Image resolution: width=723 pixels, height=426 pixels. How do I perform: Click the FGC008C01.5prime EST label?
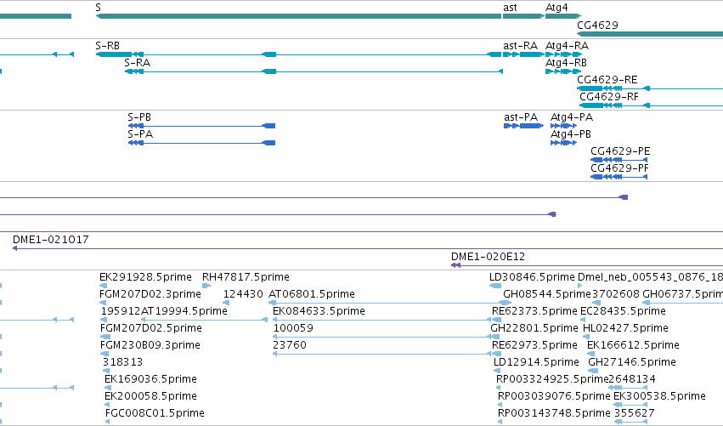[155, 413]
